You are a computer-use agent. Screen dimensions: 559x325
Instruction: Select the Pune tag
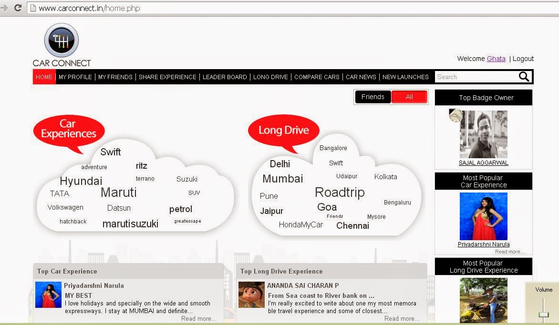269,196
